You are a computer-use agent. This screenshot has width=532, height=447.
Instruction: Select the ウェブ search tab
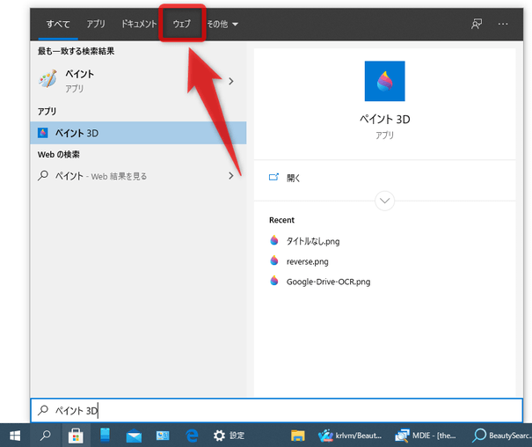(x=182, y=24)
